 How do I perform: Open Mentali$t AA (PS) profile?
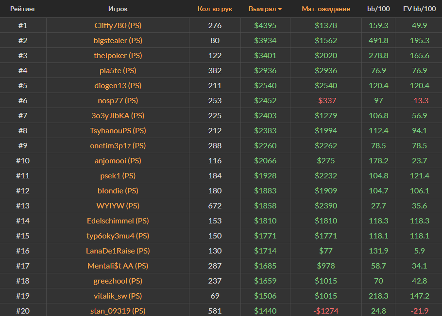(x=118, y=266)
